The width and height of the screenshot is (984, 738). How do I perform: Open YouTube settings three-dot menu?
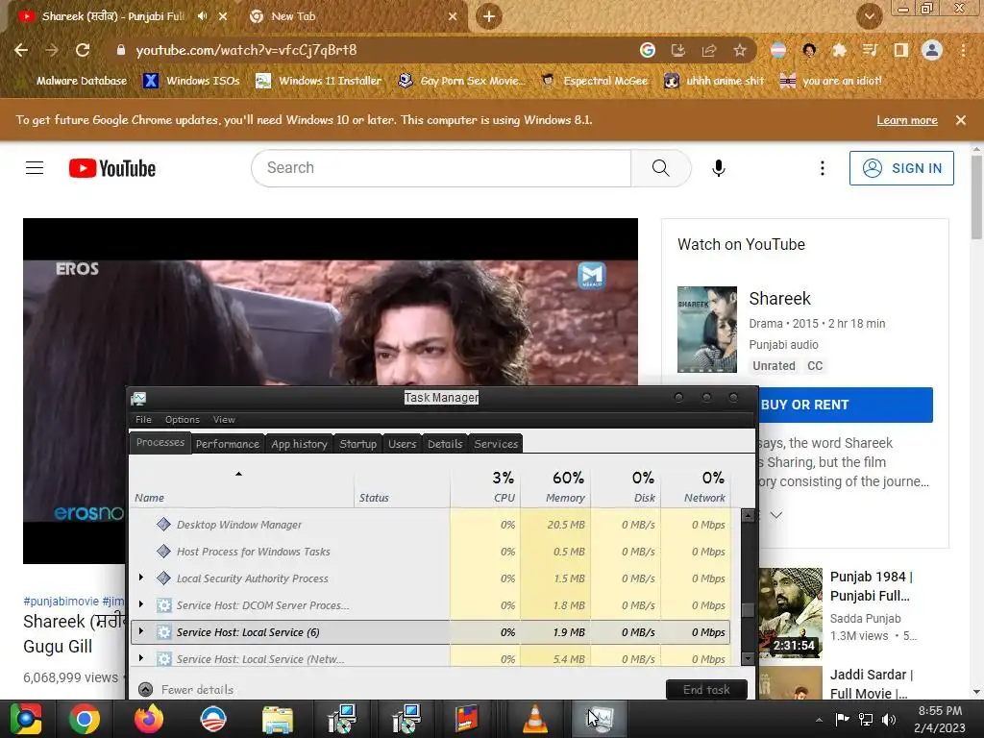823,168
